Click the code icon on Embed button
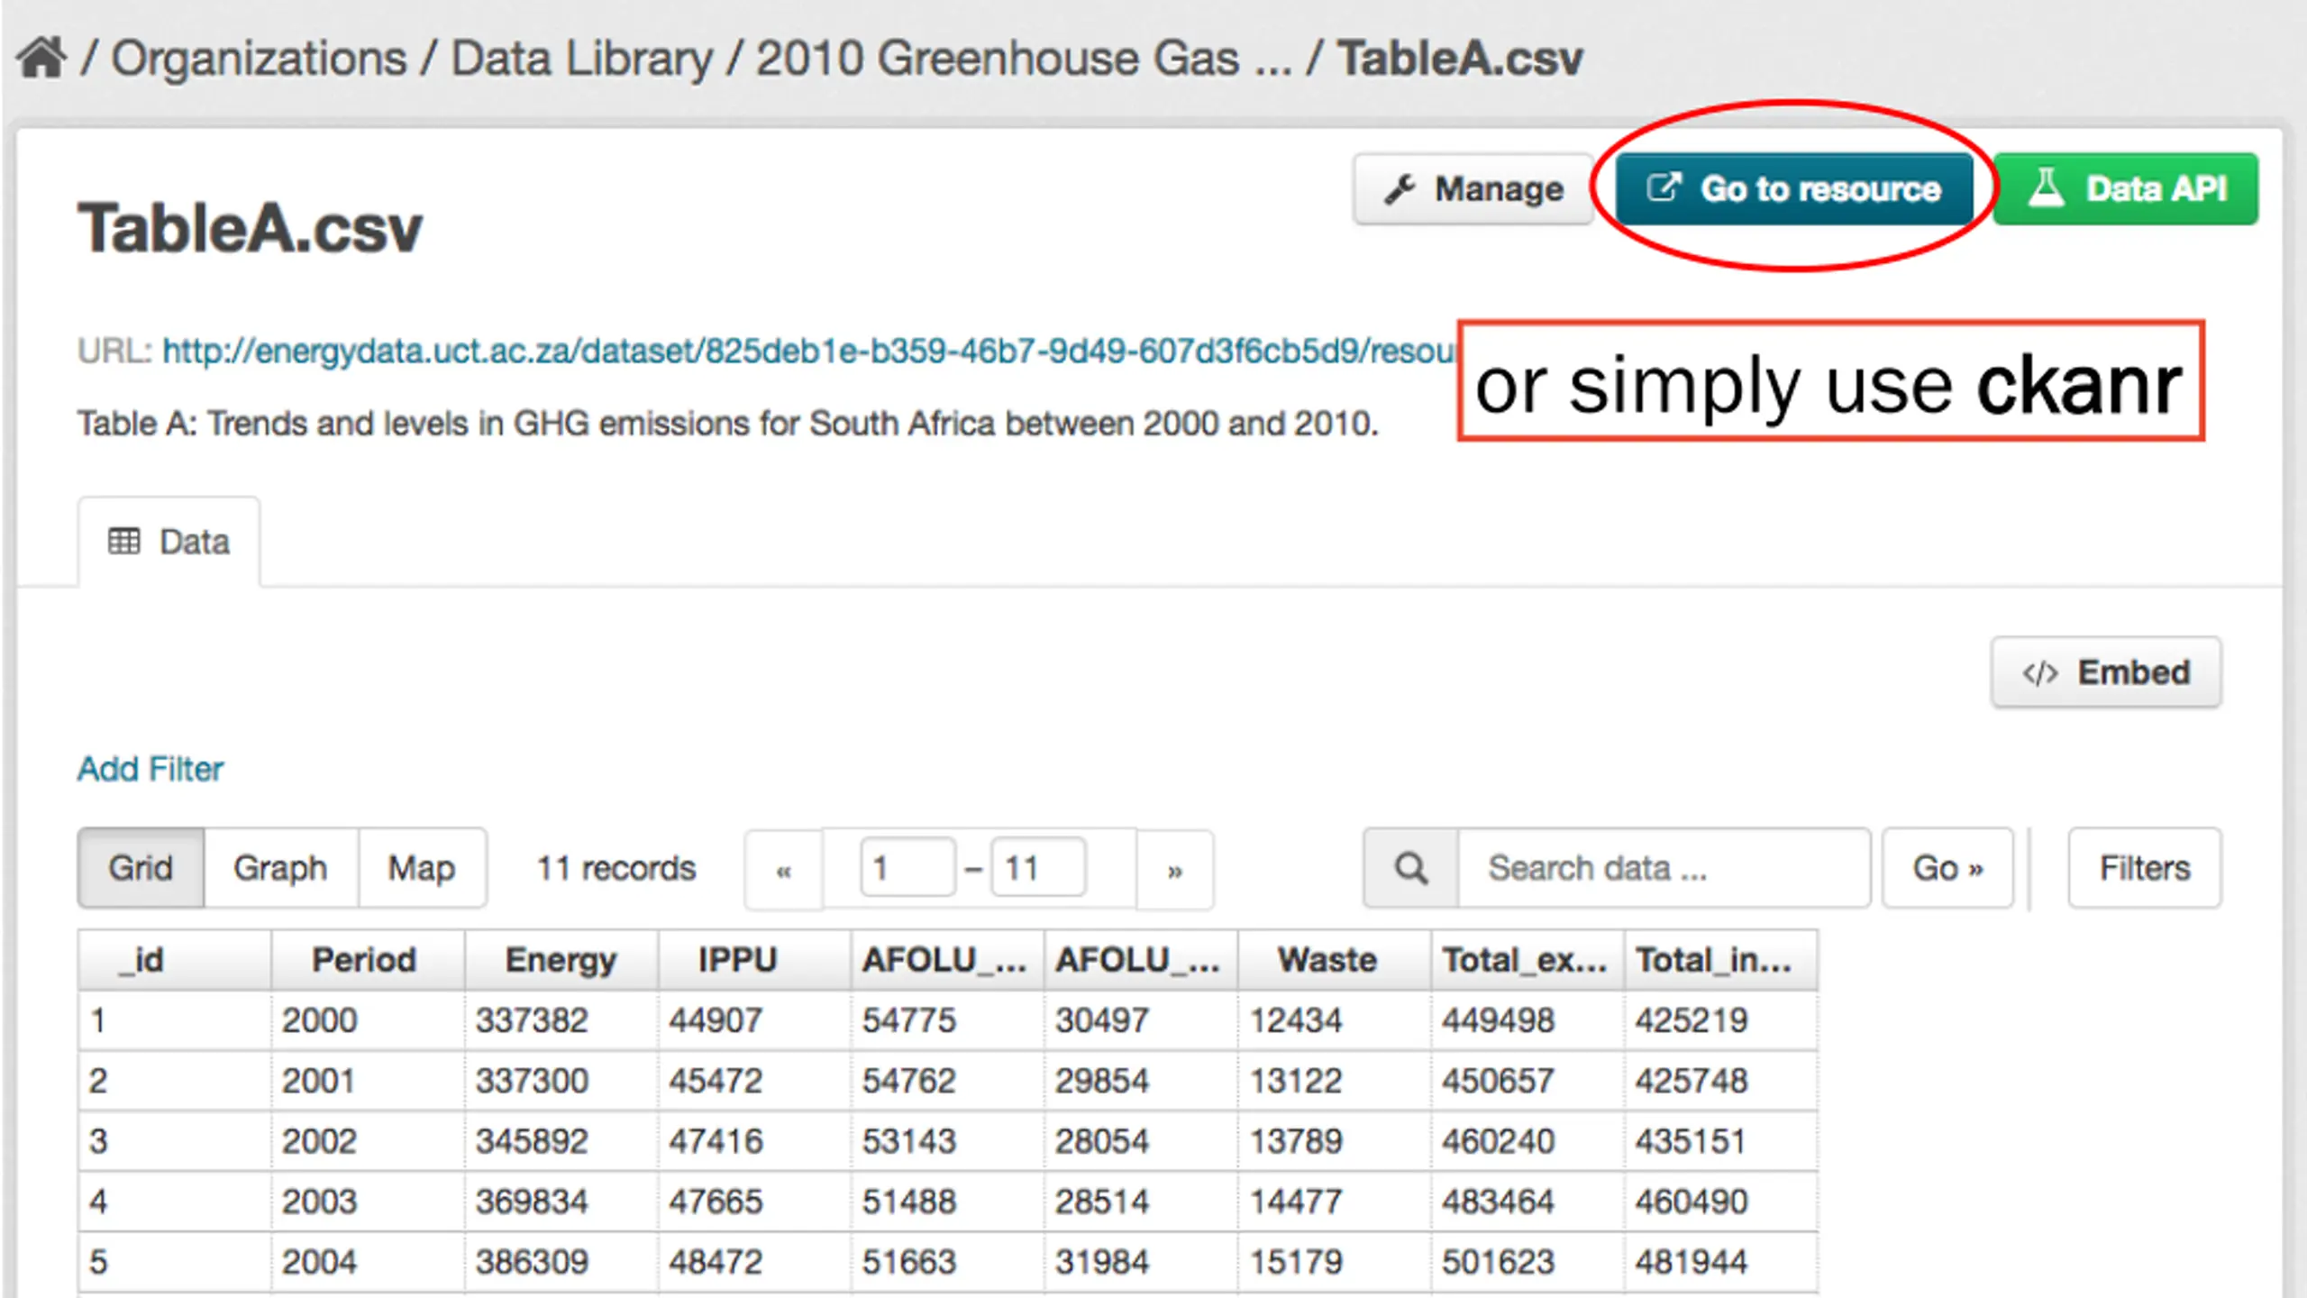 (2040, 673)
